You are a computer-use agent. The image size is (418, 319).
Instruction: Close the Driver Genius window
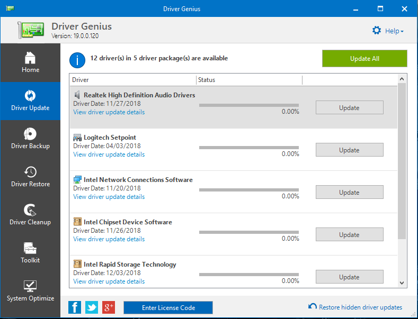(404, 9)
